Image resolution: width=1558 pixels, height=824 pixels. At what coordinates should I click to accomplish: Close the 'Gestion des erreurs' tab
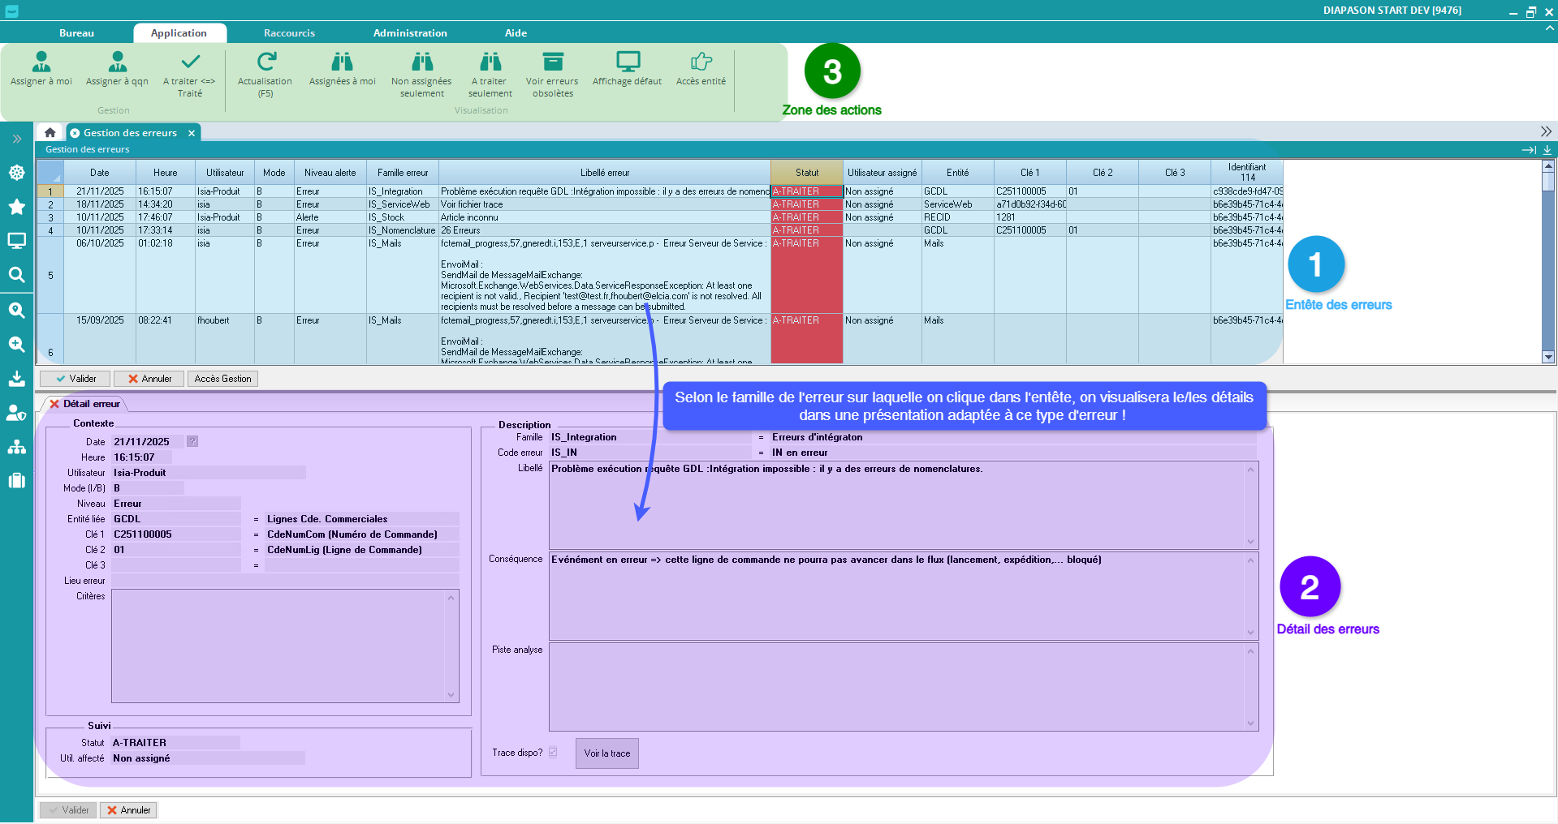pyautogui.click(x=192, y=133)
